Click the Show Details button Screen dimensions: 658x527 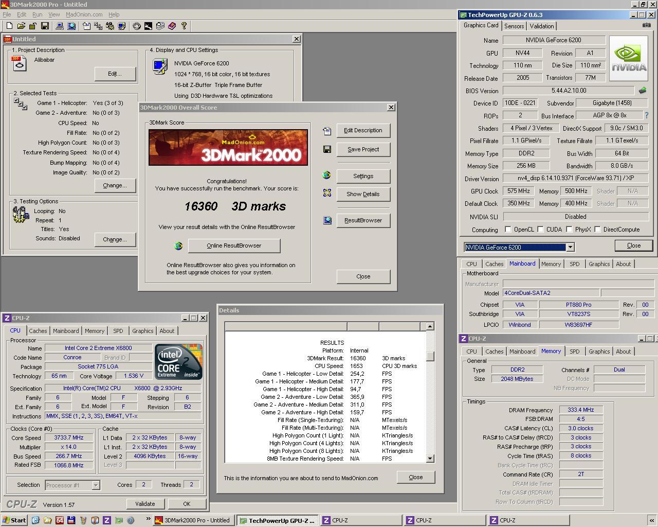[x=363, y=194]
